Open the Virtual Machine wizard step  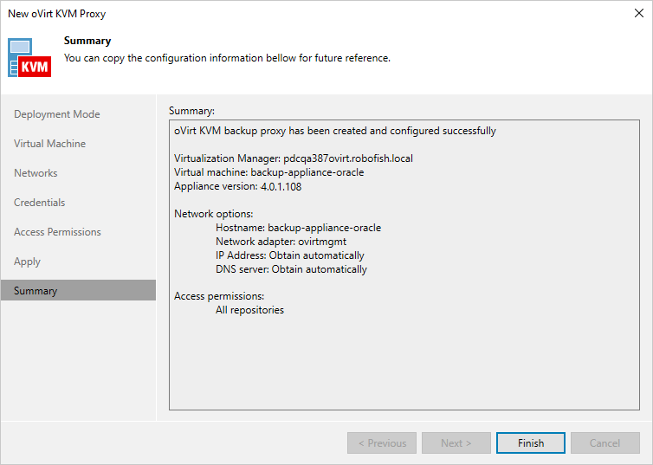click(50, 144)
